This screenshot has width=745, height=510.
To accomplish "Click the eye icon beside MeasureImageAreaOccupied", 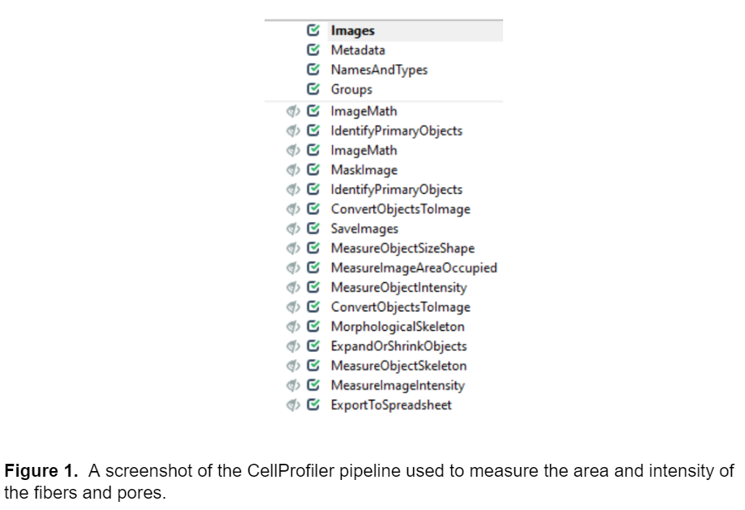I will (x=294, y=268).
